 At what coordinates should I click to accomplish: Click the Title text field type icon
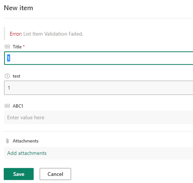(x=8, y=47)
